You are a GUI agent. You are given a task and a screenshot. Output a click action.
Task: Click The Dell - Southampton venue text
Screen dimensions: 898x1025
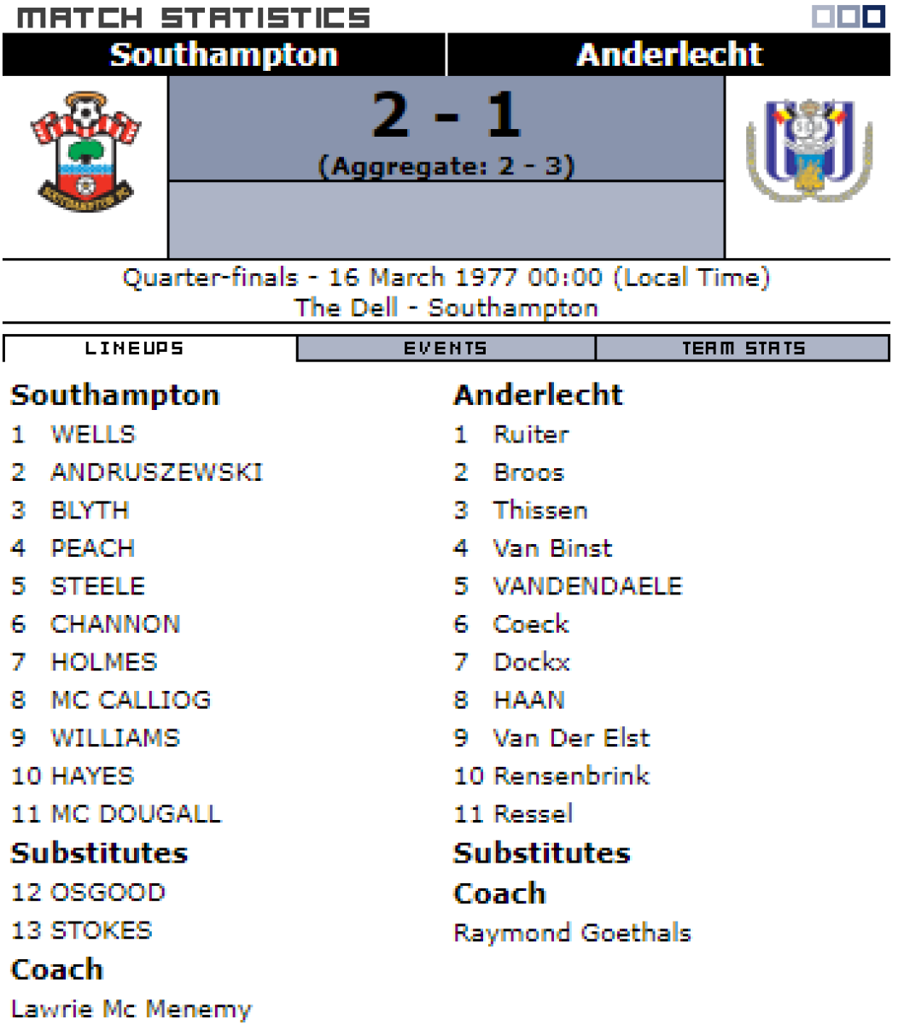coord(446,307)
